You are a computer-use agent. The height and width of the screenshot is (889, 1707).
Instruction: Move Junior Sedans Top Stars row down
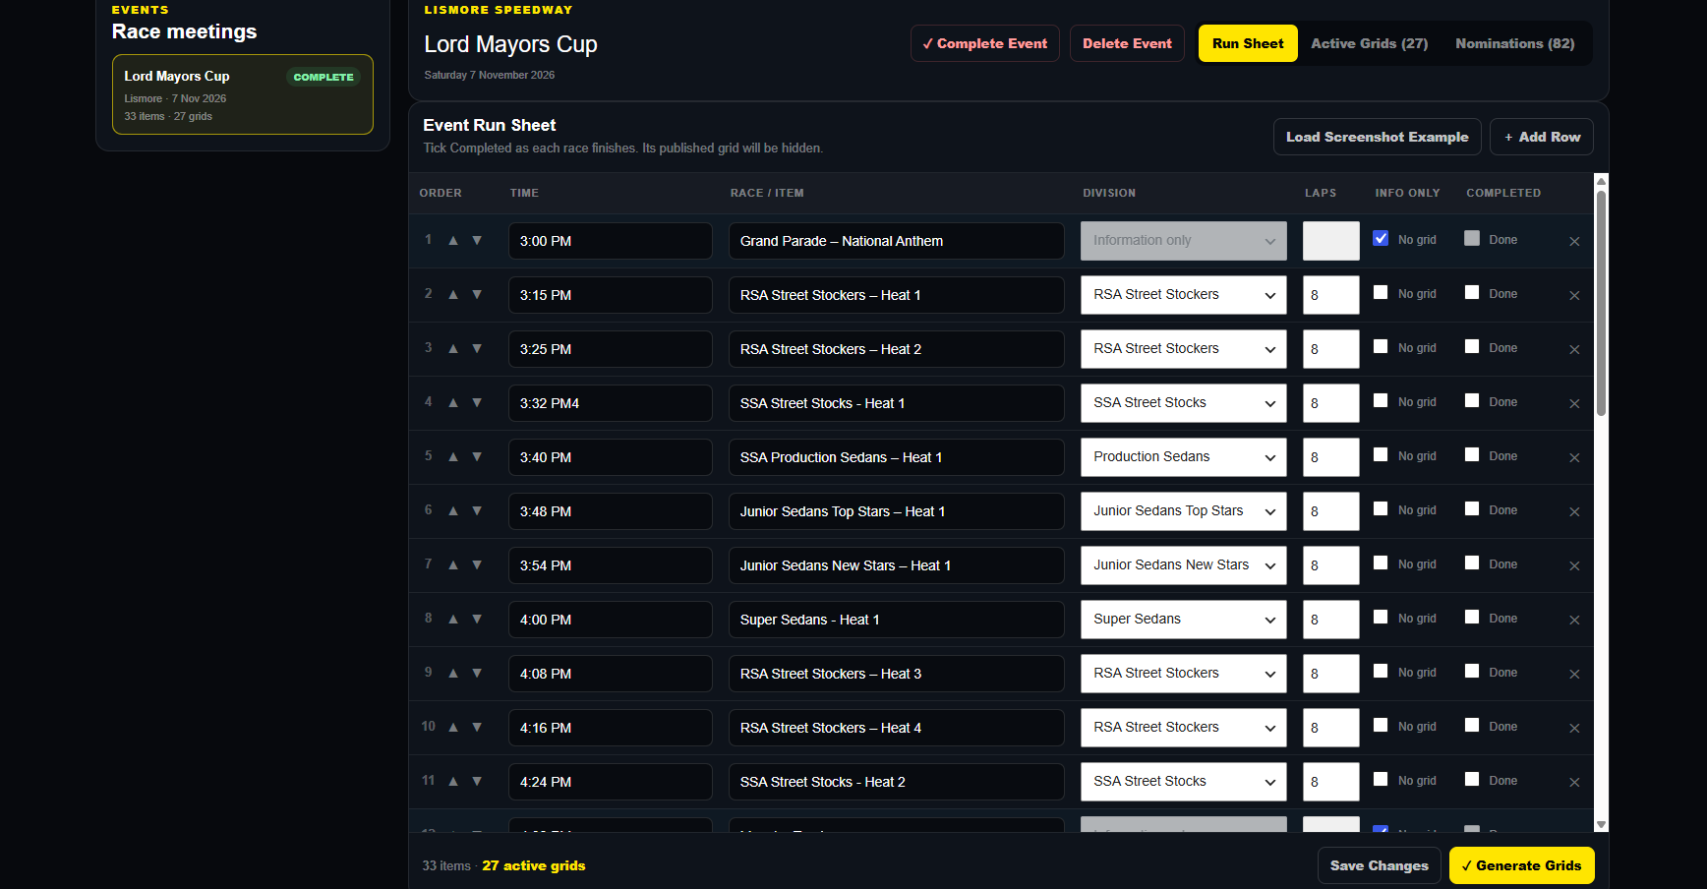477,510
